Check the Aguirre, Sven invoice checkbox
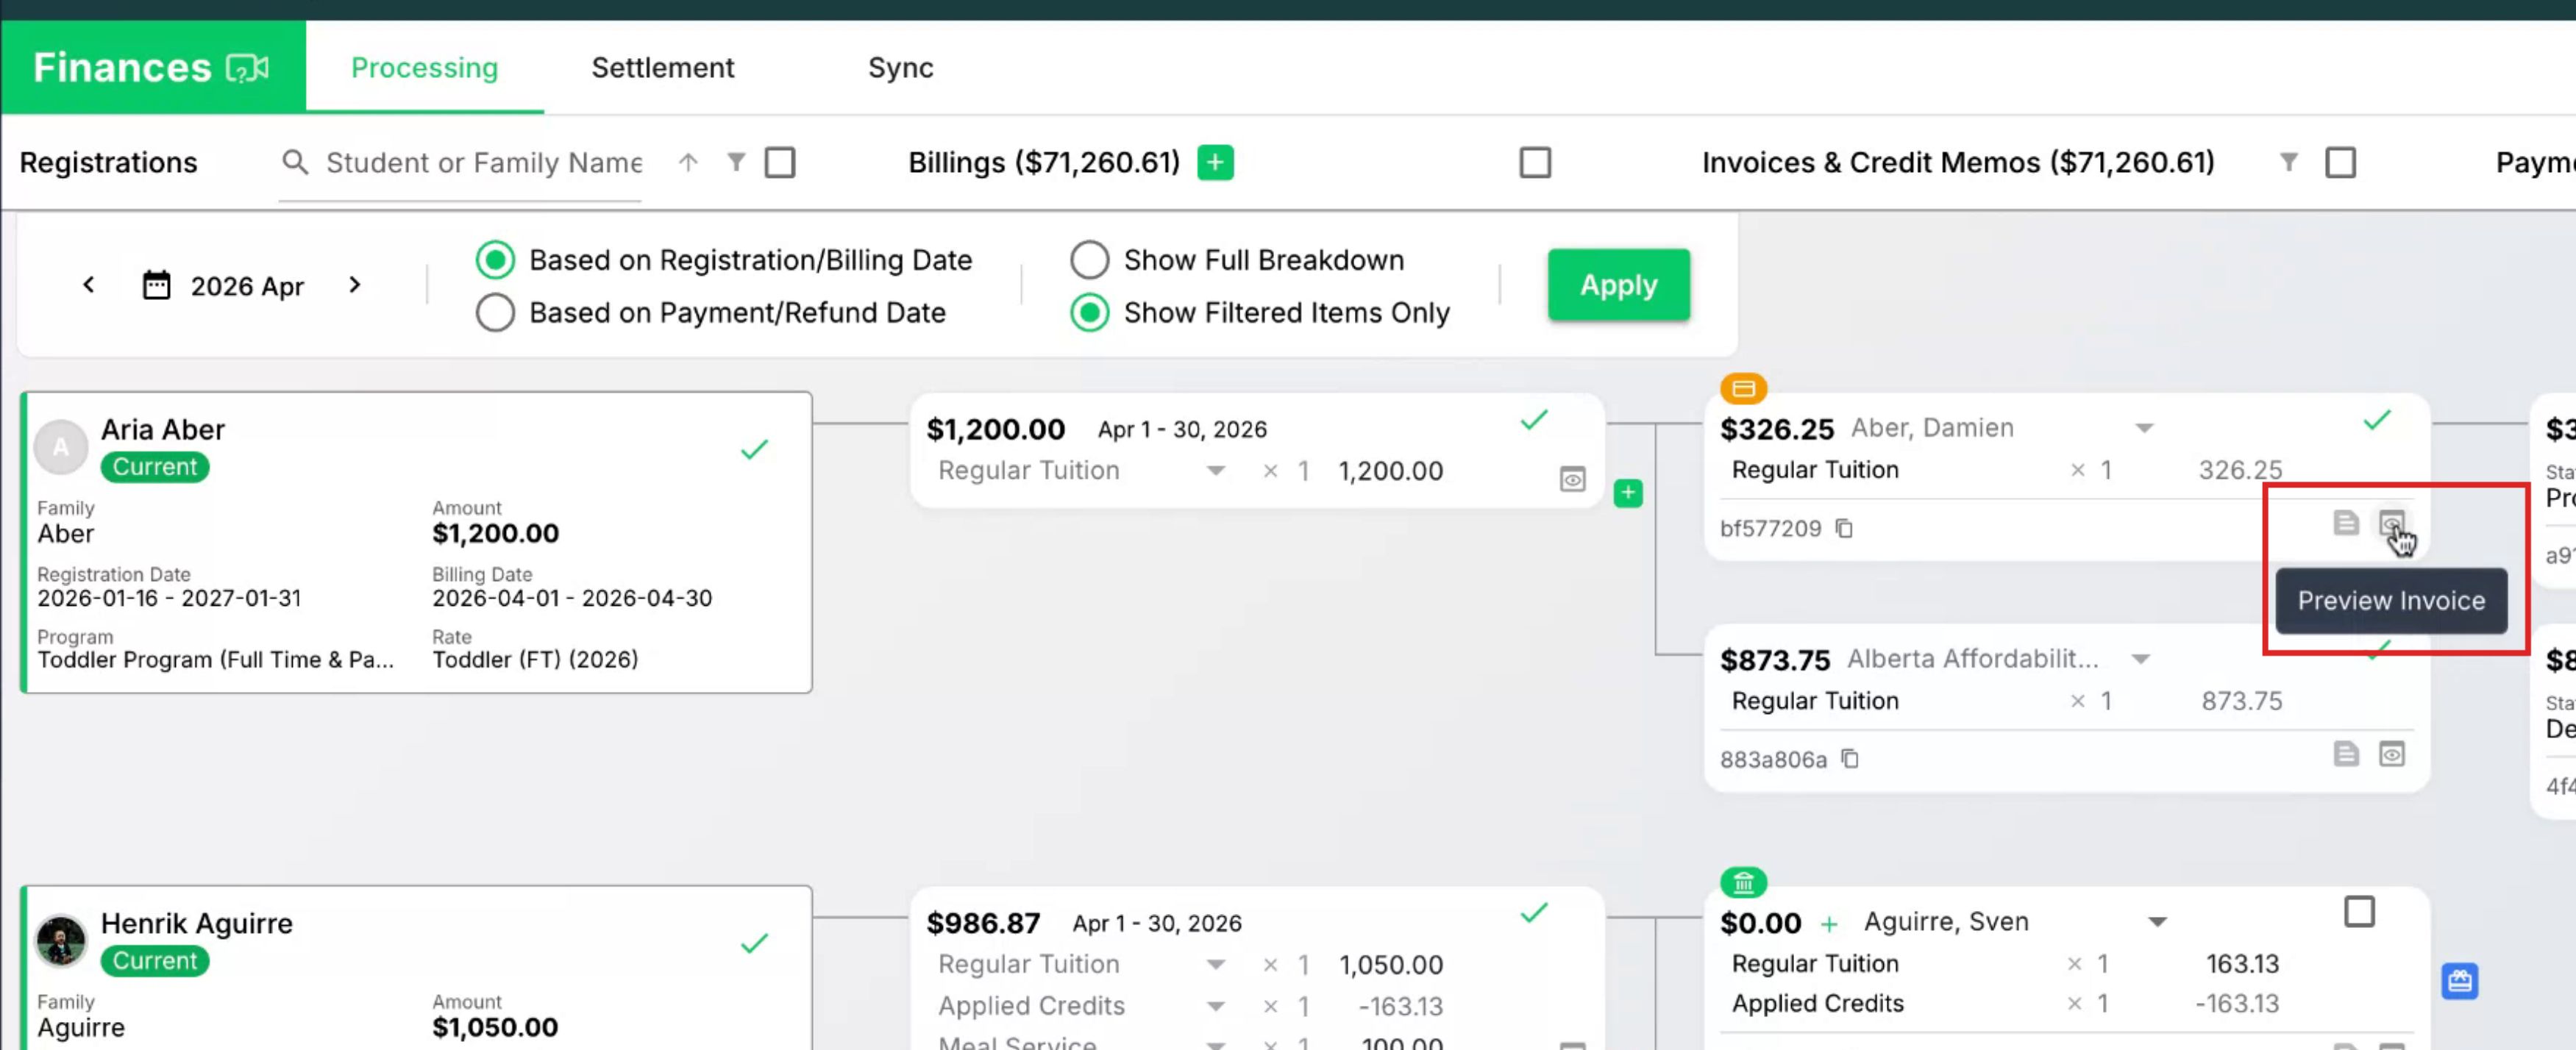2576x1050 pixels. pos(2359,912)
